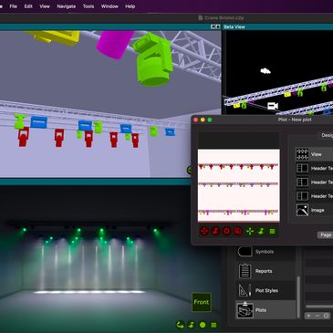Screen dimensions: 333x333
Task: Click the green square menu icon in render view
Action: [x=213, y=325]
